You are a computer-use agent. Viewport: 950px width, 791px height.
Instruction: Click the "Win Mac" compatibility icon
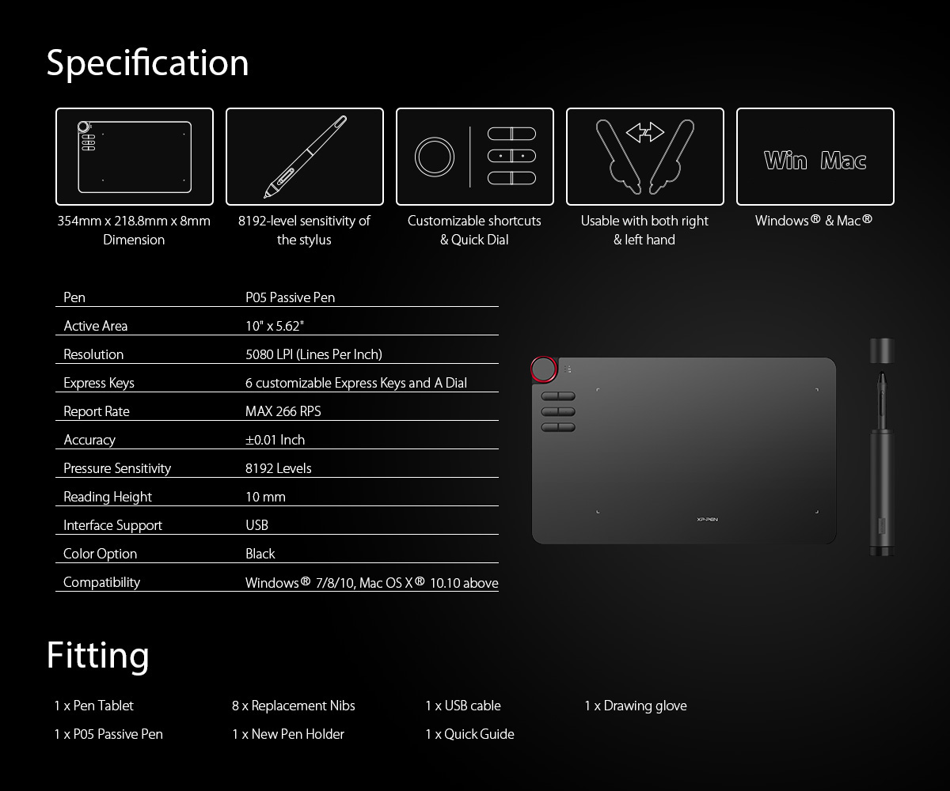pyautogui.click(x=815, y=157)
